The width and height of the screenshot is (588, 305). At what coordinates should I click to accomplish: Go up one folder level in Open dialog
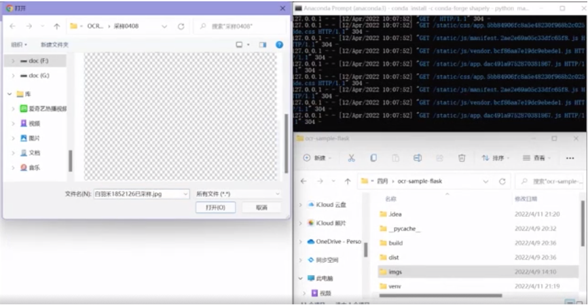56,26
